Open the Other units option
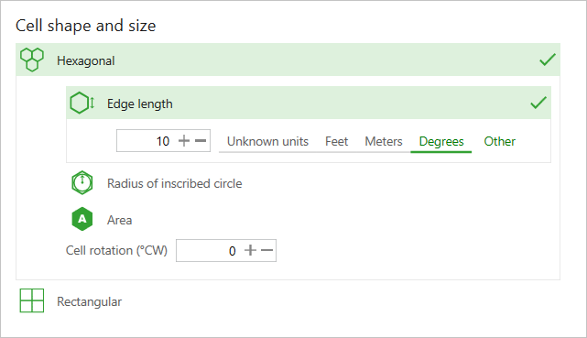Viewport: 587px width, 338px height. pos(499,141)
